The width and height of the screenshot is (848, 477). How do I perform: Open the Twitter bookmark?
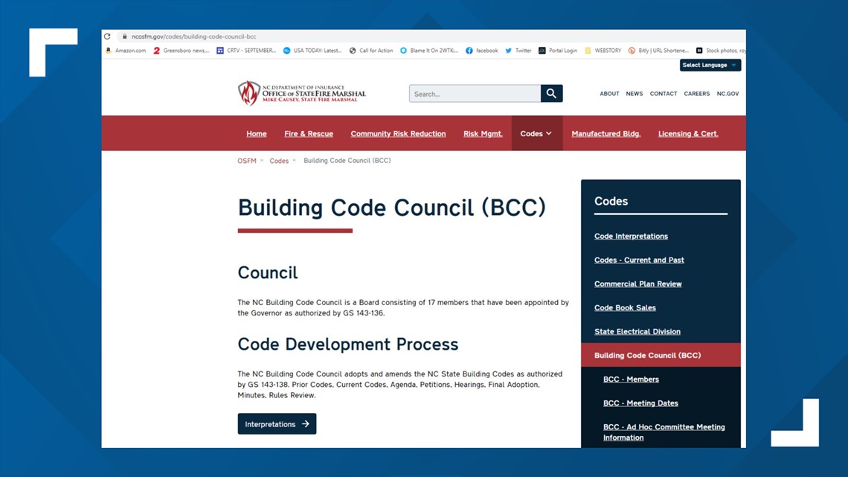point(518,51)
